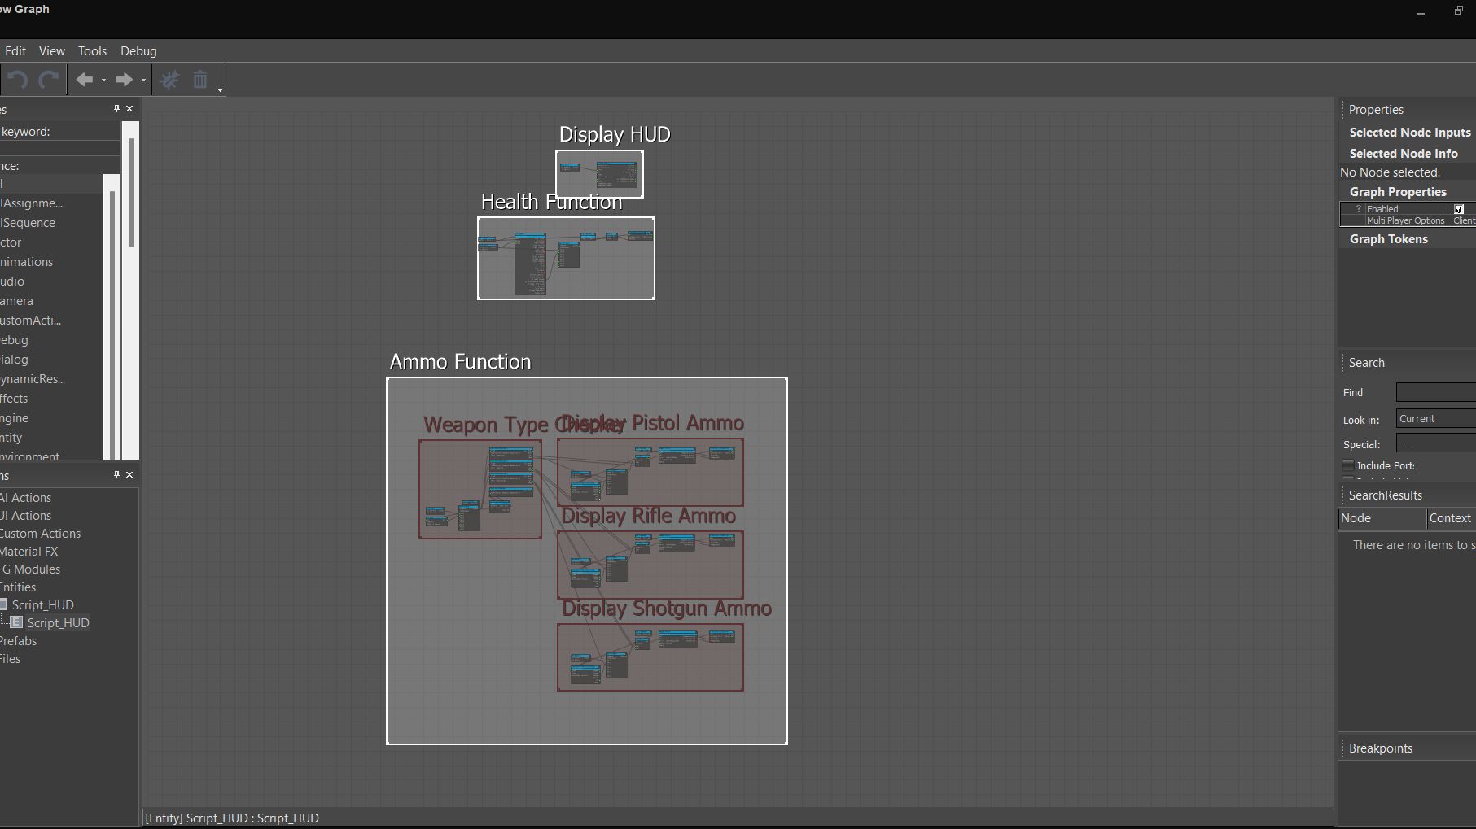This screenshot has height=829, width=1476.
Task: Click the Redo arrow icon
Action: (x=47, y=79)
